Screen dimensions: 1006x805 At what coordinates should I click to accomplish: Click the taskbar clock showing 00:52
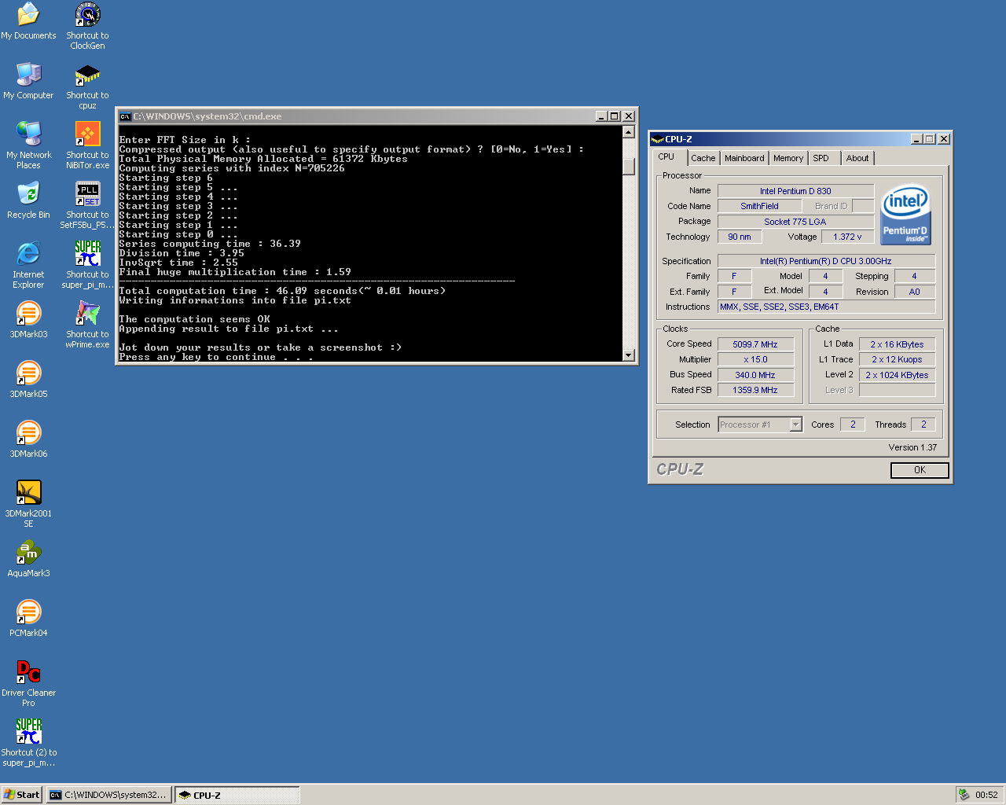pyautogui.click(x=986, y=795)
